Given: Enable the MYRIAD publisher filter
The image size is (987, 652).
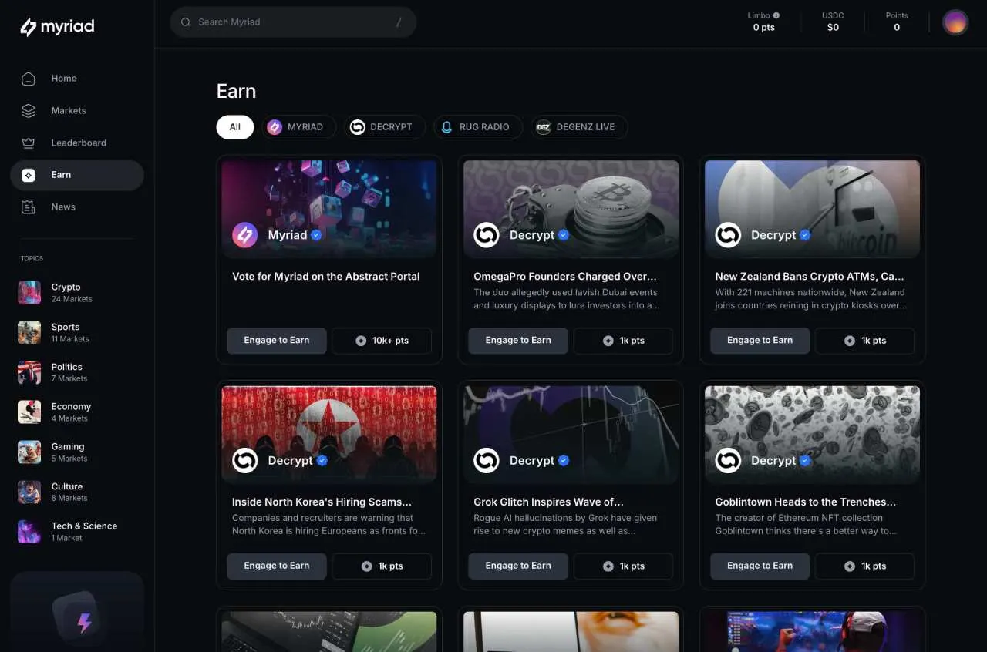Looking at the screenshot, I should pos(299,126).
